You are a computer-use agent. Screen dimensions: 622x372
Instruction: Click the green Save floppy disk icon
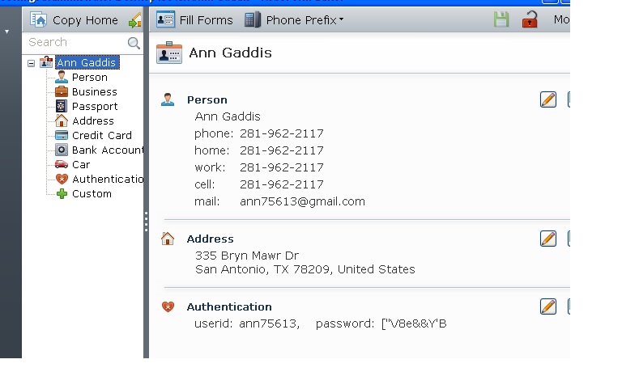click(501, 19)
